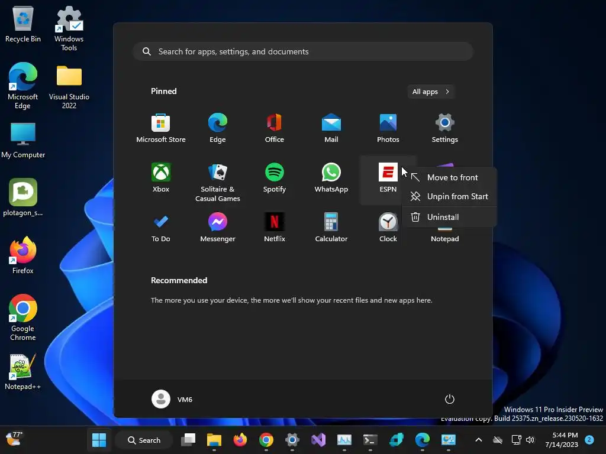The image size is (606, 454).
Task: Click the Windows Start button
Action: [x=99, y=440]
